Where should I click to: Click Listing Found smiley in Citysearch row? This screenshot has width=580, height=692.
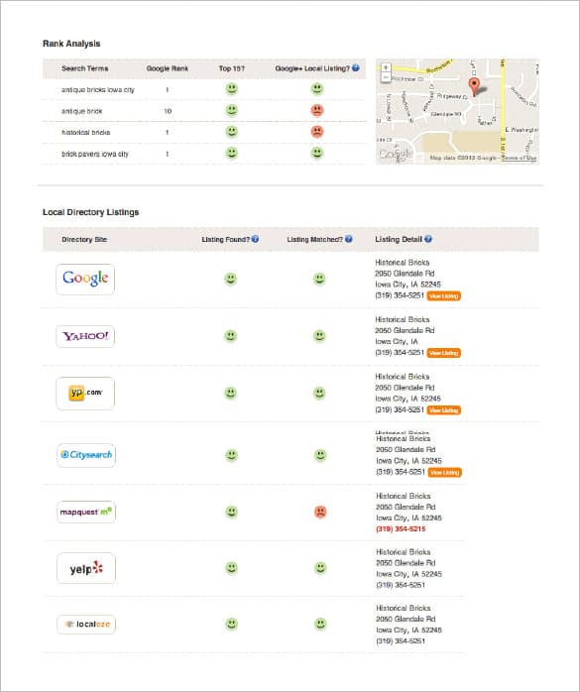coord(231,455)
